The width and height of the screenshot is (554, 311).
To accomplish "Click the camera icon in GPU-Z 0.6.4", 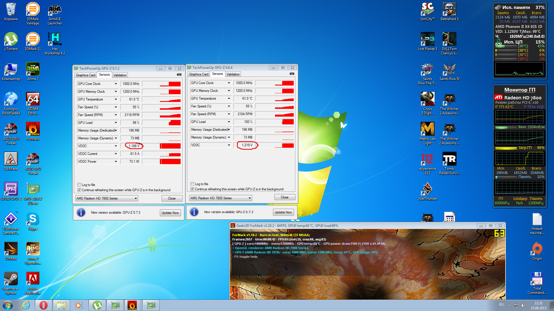I will 292,74.
